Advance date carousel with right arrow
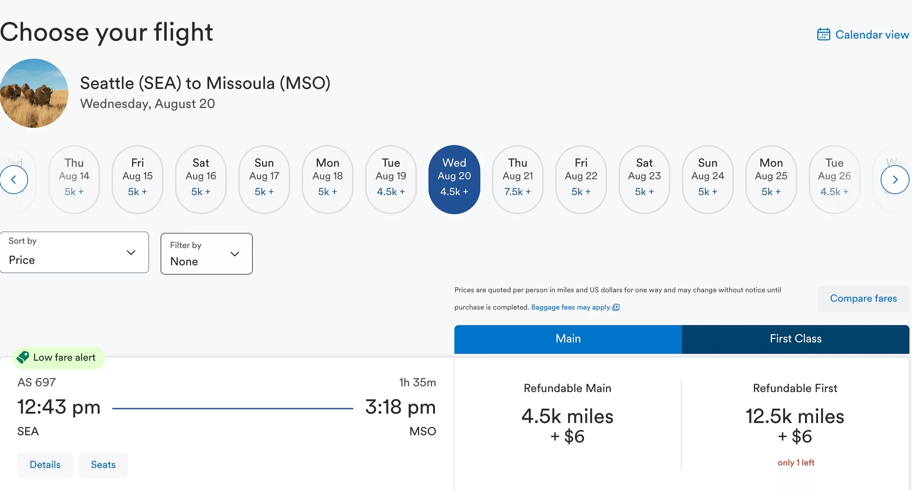The width and height of the screenshot is (912, 490). pyautogui.click(x=895, y=180)
